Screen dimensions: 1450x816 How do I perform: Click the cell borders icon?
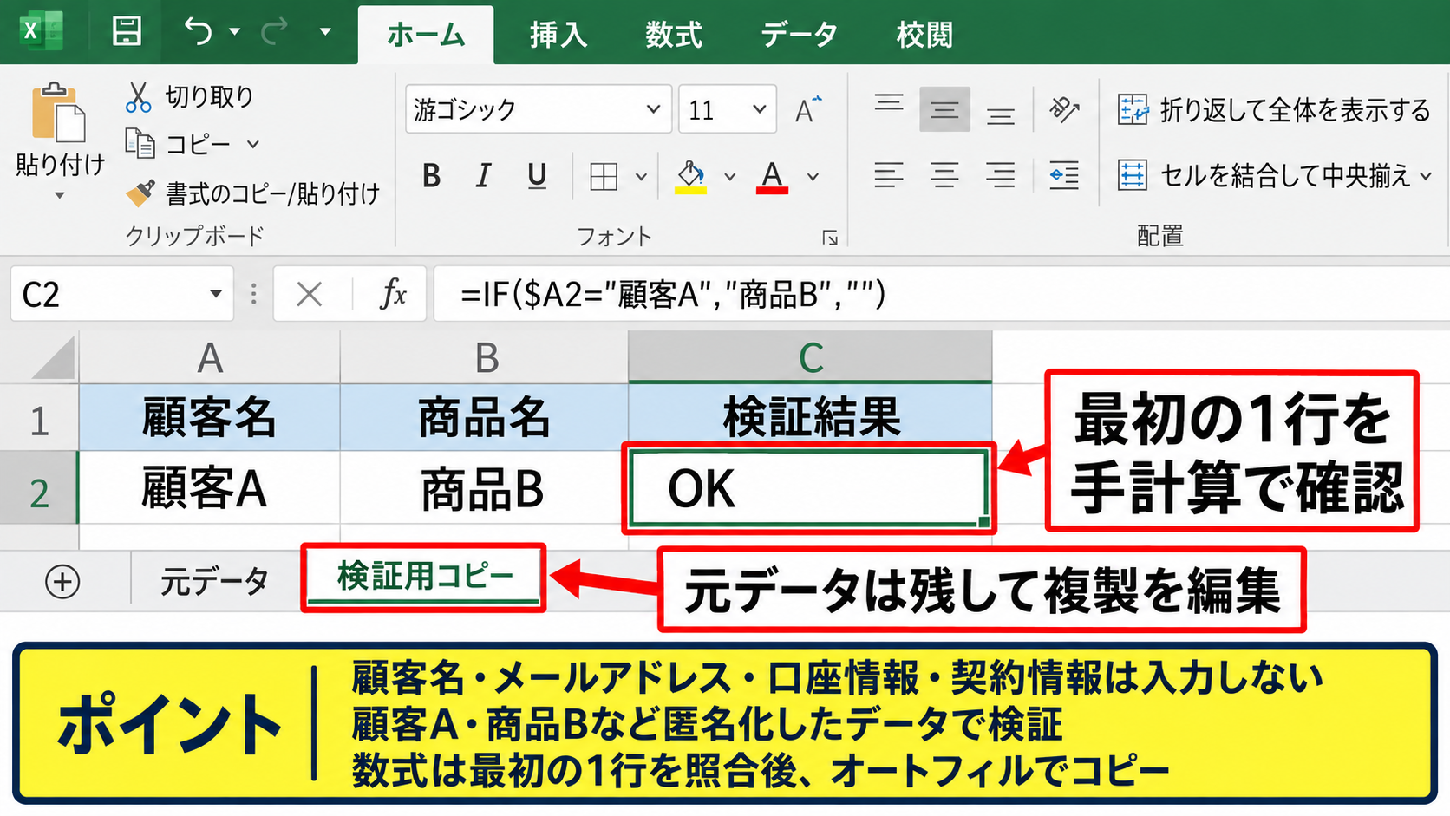(604, 177)
